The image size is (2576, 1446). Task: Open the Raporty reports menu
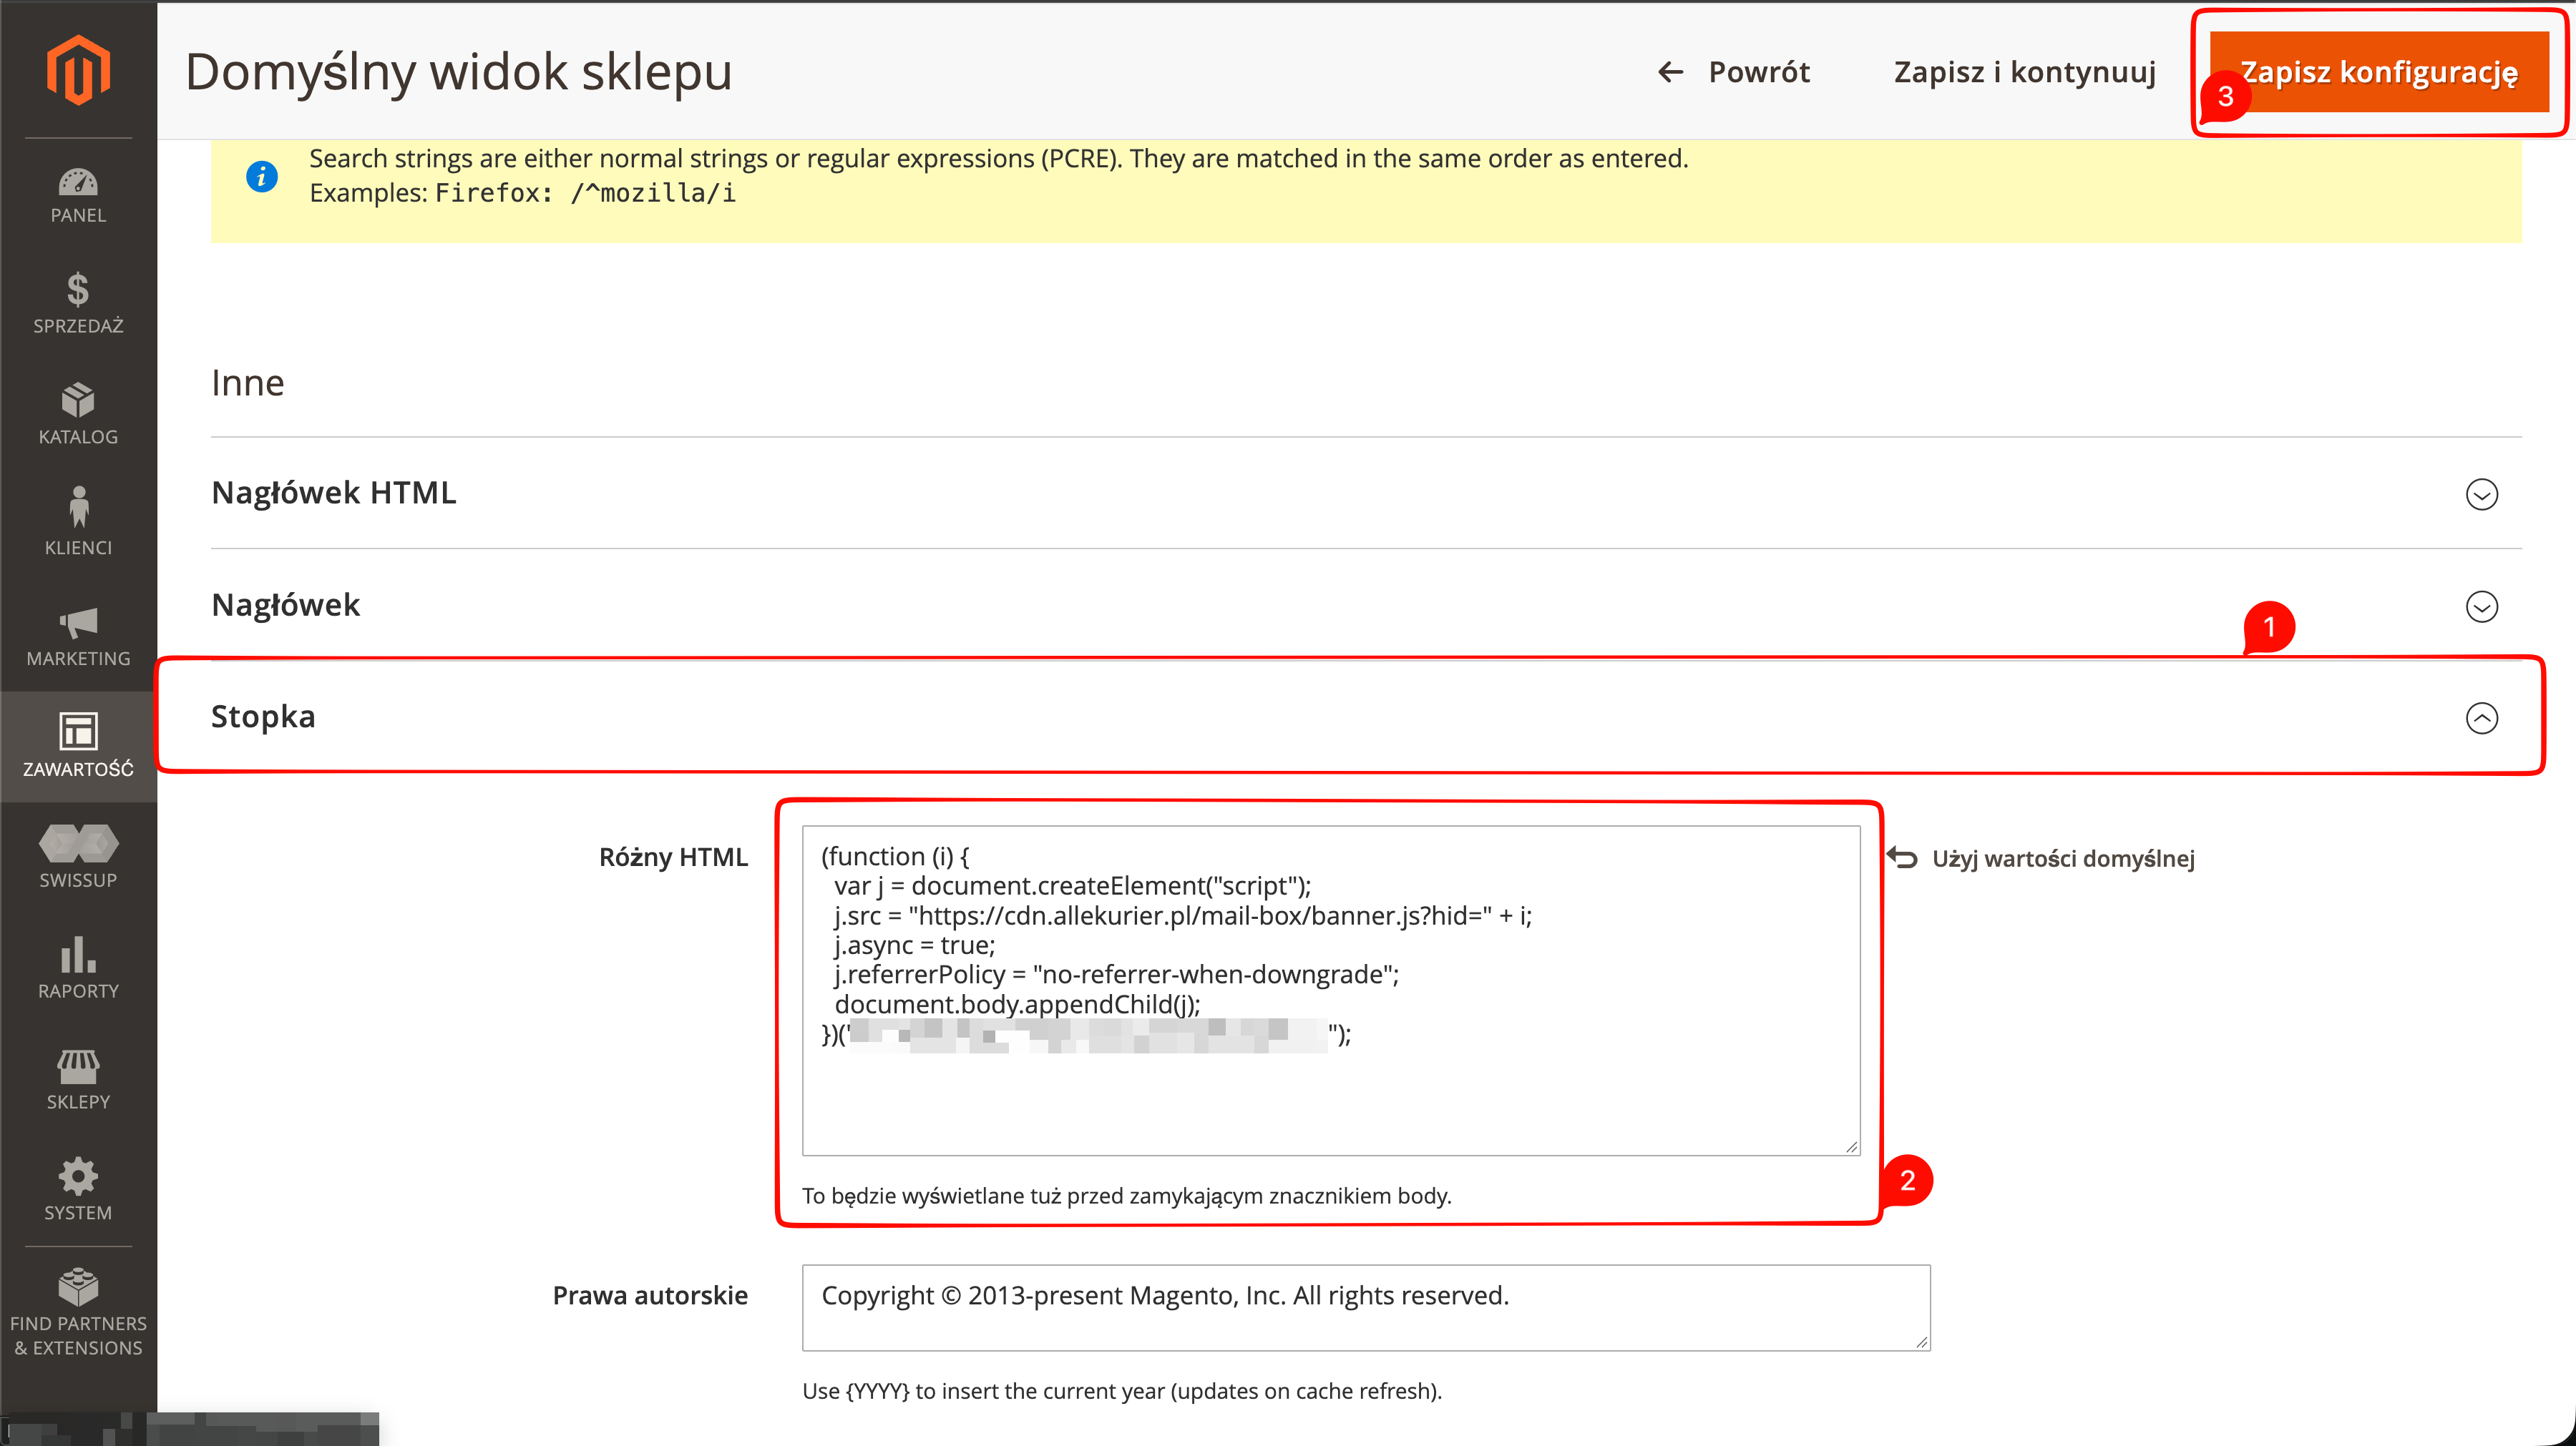coord(78,968)
